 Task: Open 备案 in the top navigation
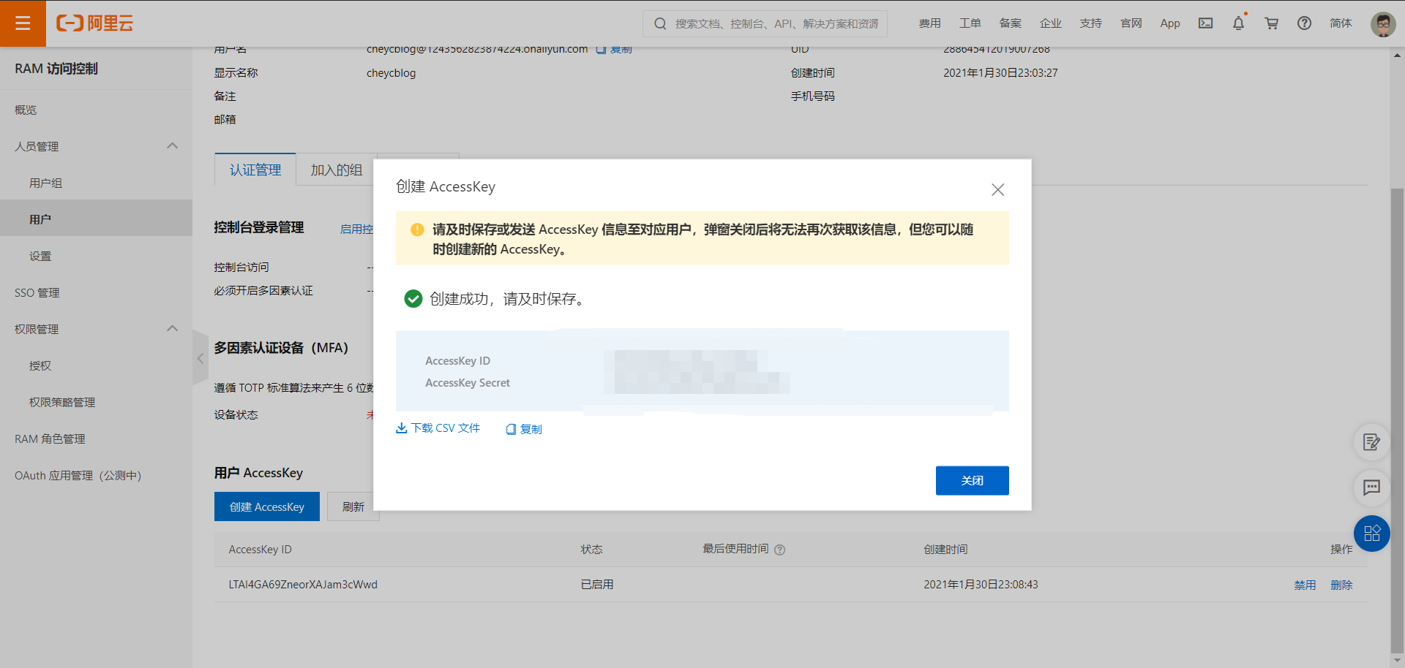[x=1011, y=23]
